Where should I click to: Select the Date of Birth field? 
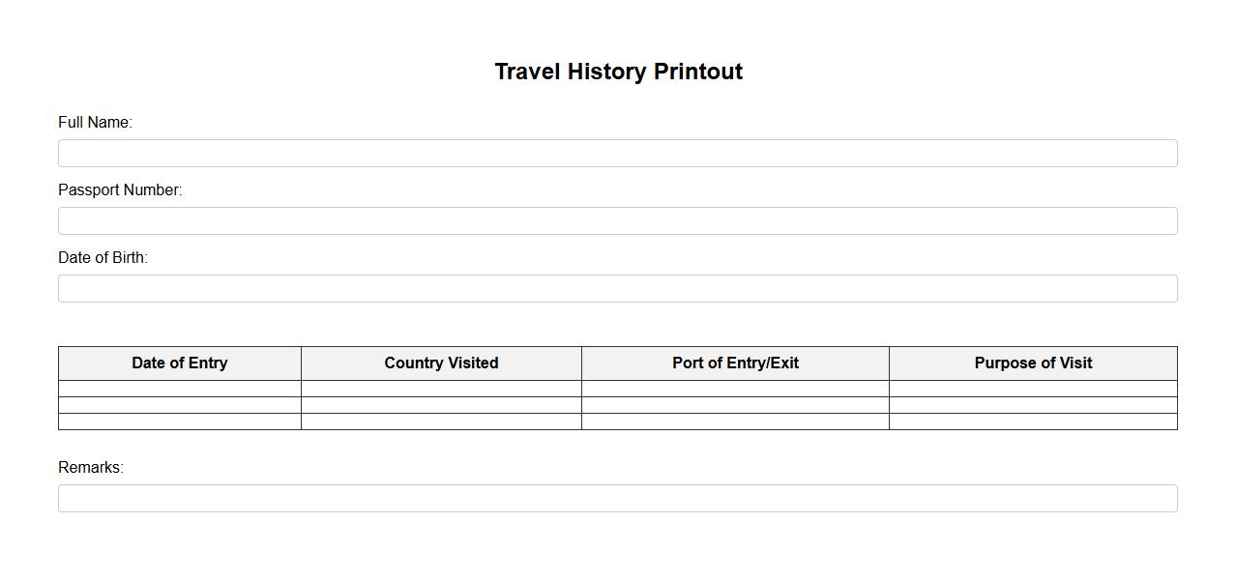[617, 288]
